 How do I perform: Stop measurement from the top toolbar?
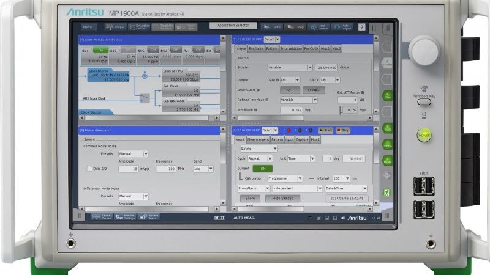295,27
